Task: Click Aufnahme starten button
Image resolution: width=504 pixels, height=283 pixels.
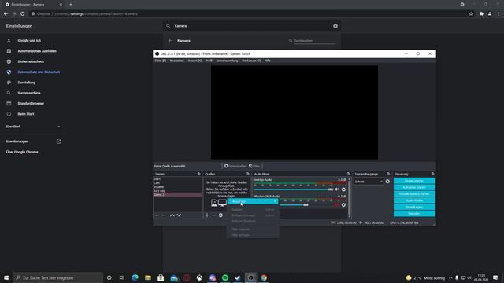Action: coord(414,187)
